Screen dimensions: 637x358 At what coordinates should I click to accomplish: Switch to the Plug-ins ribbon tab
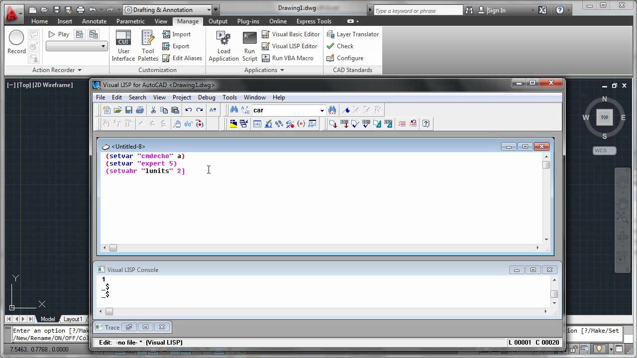pyautogui.click(x=248, y=21)
